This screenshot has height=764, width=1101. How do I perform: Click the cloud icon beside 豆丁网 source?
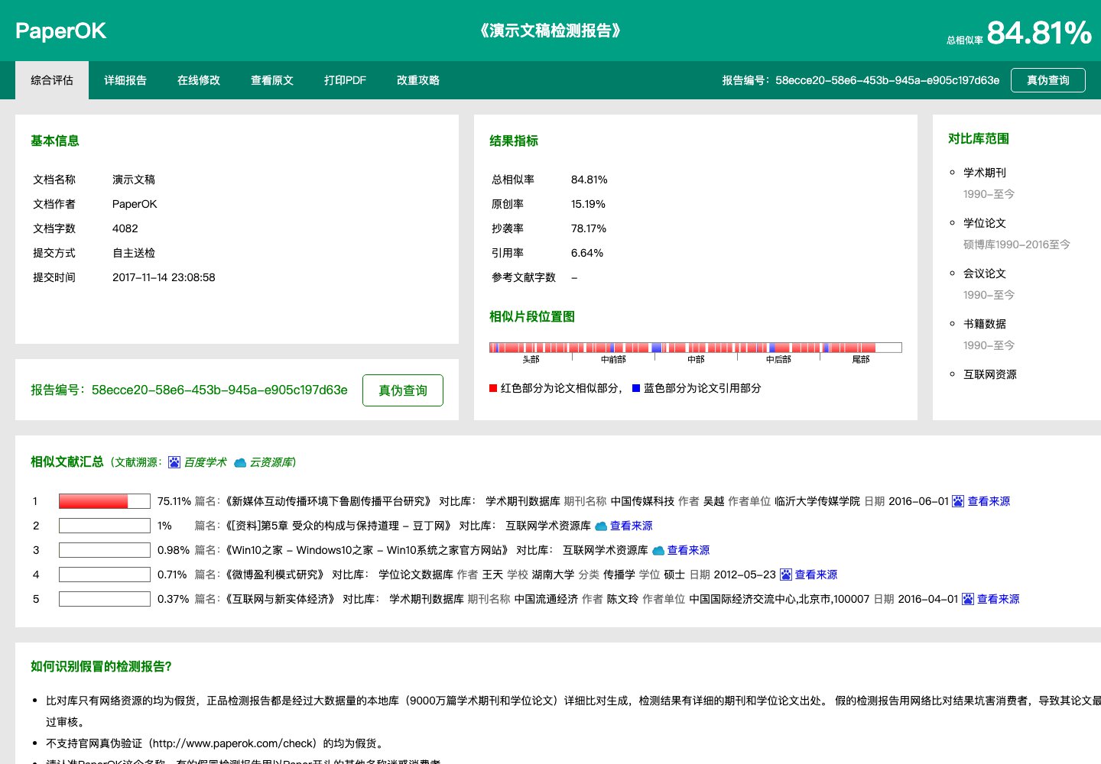601,526
